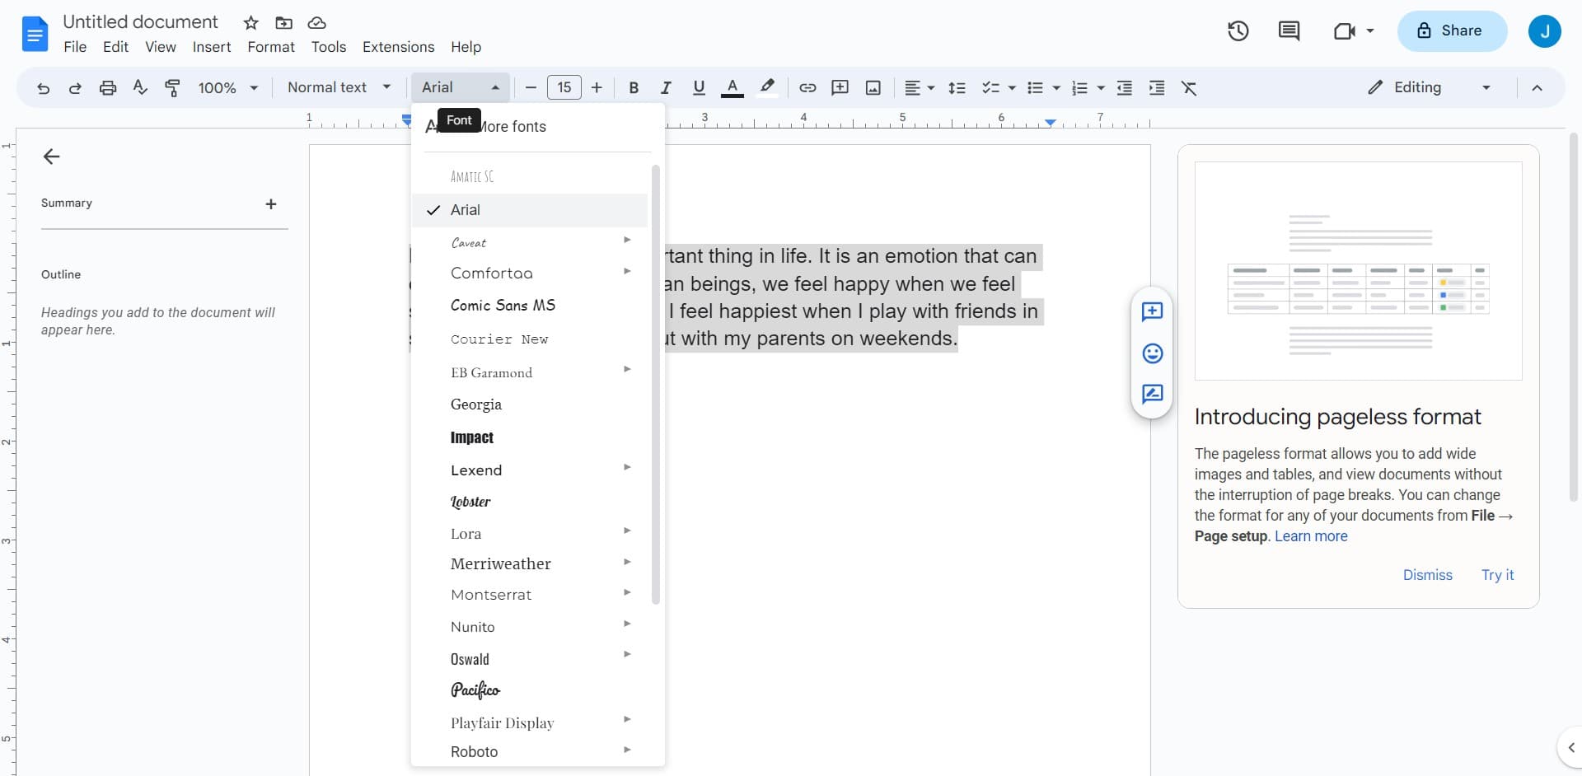
Task: Expand the Merriweather font submenu
Action: [x=627, y=561]
